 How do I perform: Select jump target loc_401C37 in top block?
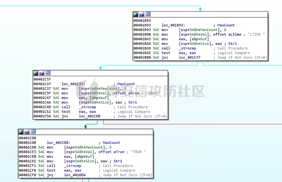pos(189,58)
